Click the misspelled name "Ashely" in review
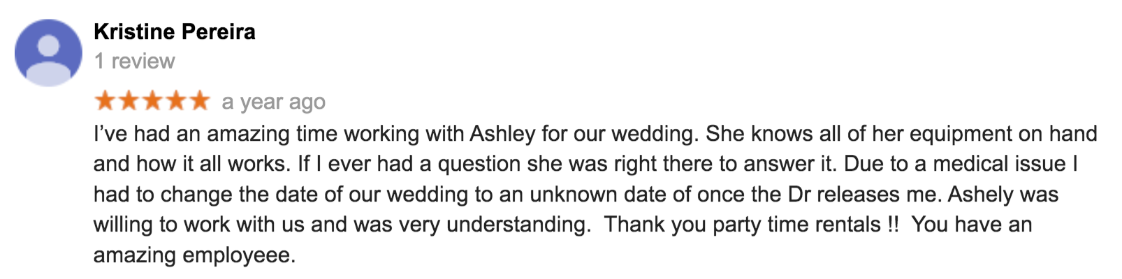Viewport: 1122px width, 279px height. point(981,195)
